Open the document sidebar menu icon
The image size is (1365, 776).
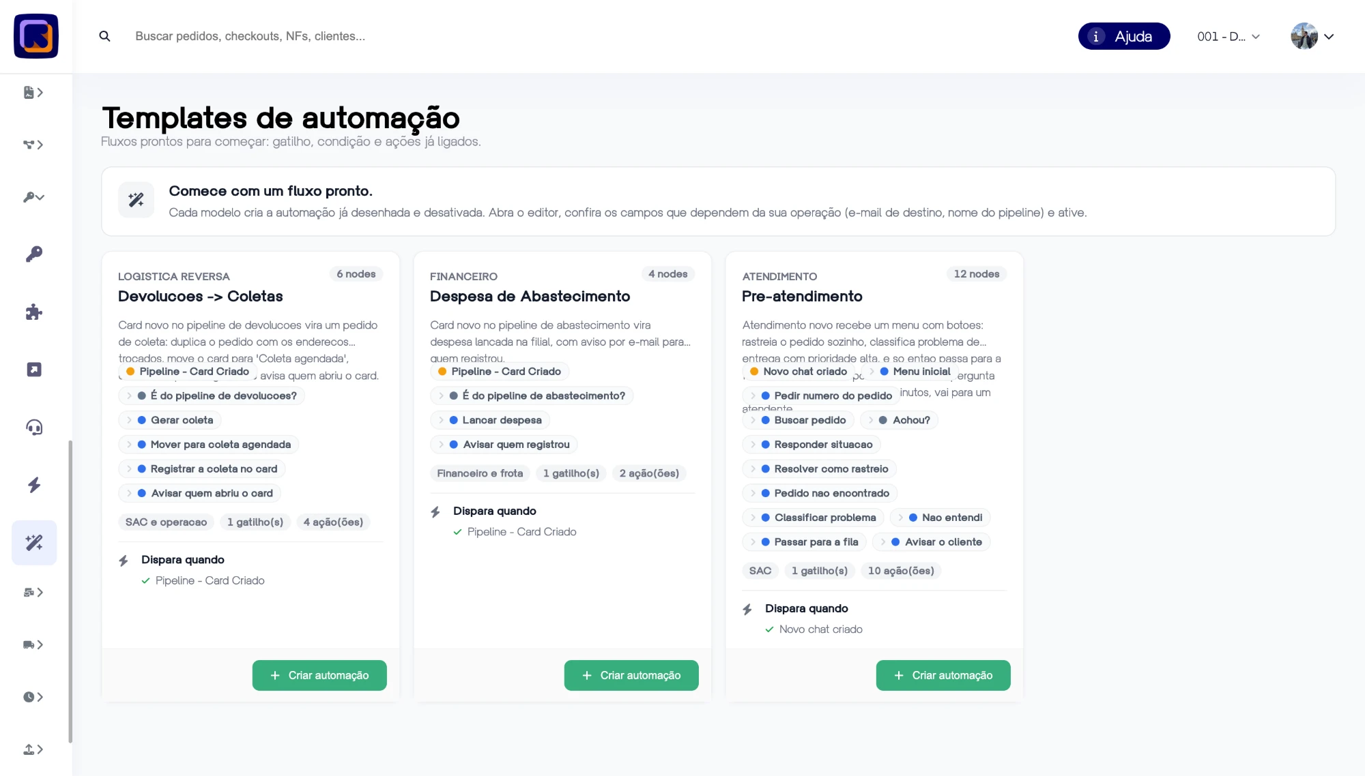[x=33, y=93]
